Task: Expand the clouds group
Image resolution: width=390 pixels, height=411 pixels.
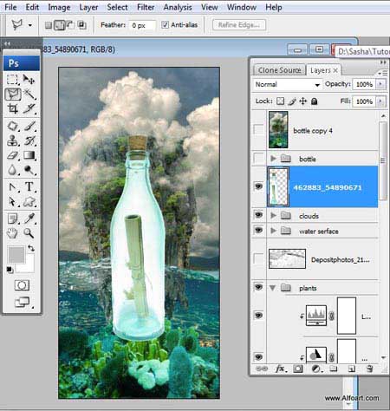Action: point(273,215)
